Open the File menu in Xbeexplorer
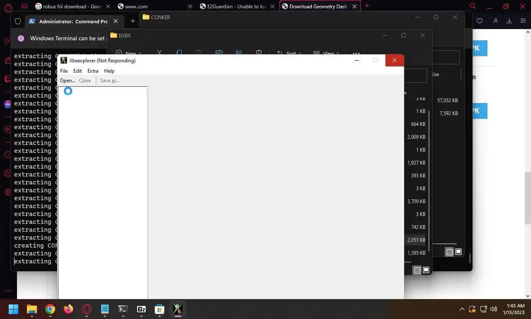Image resolution: width=531 pixels, height=319 pixels. [64, 71]
